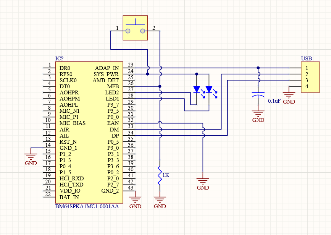Click the ADAP_IN pin label

coord(107,68)
